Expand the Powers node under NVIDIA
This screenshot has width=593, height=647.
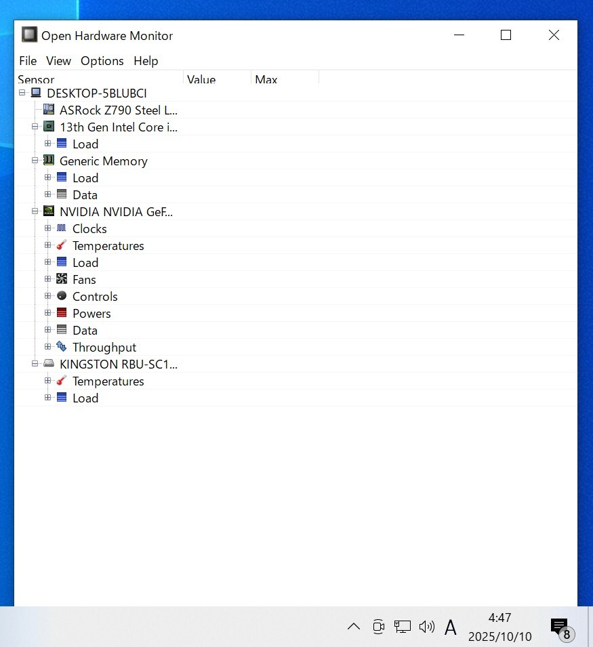click(x=48, y=313)
